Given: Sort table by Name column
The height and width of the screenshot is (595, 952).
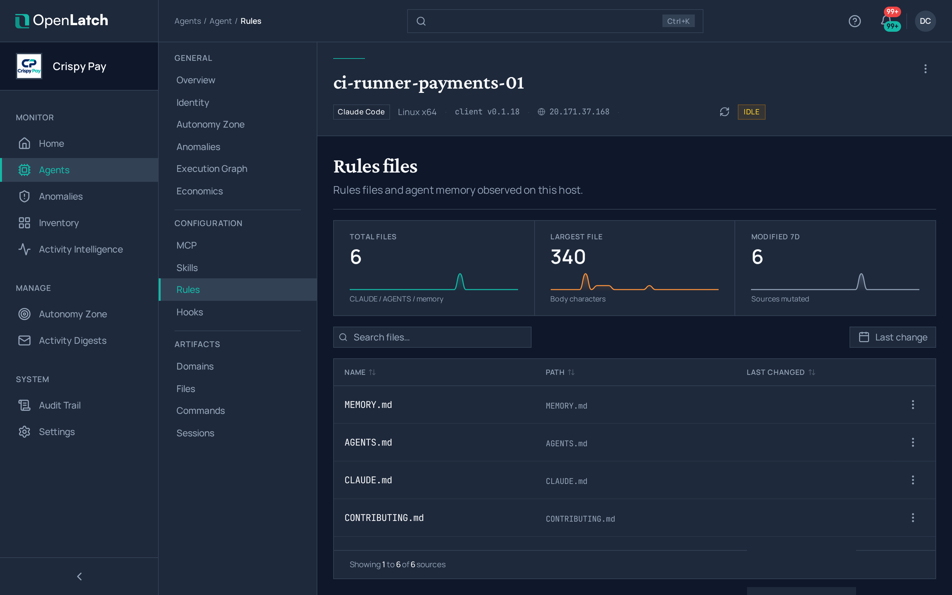Looking at the screenshot, I should tap(360, 372).
